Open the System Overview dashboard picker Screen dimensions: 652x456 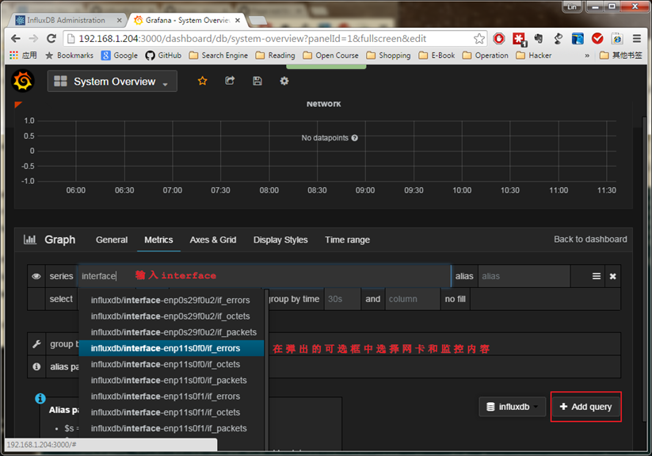point(112,82)
